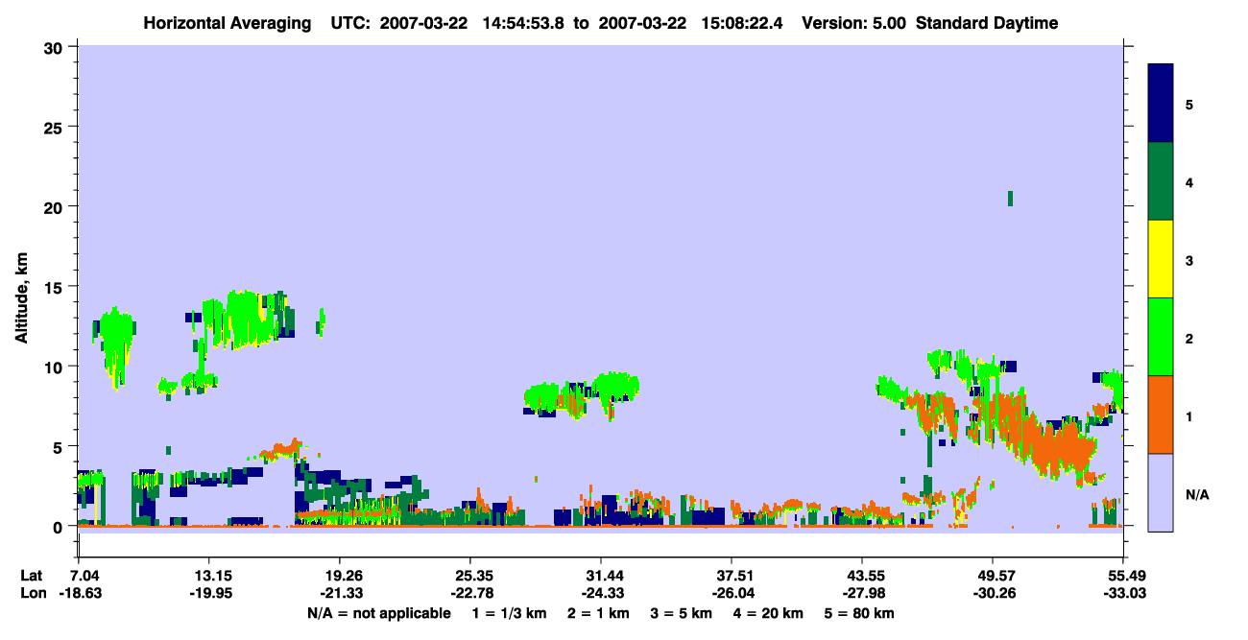This screenshot has width=1248, height=640.
Task: Click the latitude value '43.55'
Action: click(862, 576)
